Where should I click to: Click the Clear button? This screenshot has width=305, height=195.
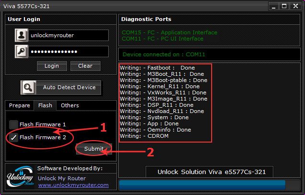click(85, 66)
